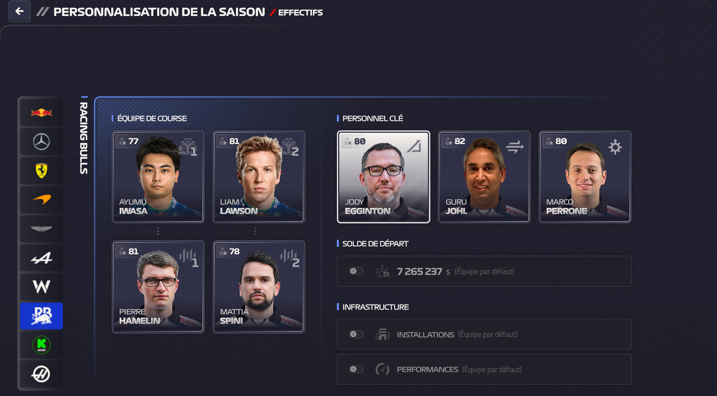717x396 pixels.
Task: Select the Williams W logo
Action: (41, 287)
